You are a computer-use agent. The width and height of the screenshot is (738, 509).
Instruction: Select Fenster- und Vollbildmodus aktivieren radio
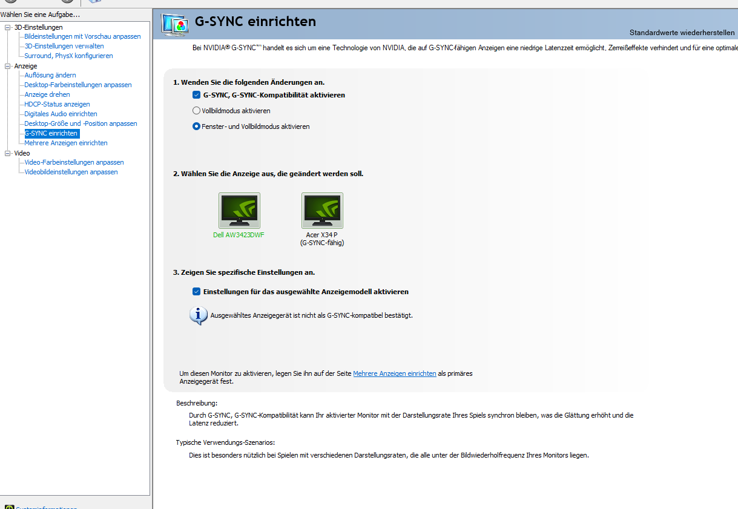click(196, 126)
